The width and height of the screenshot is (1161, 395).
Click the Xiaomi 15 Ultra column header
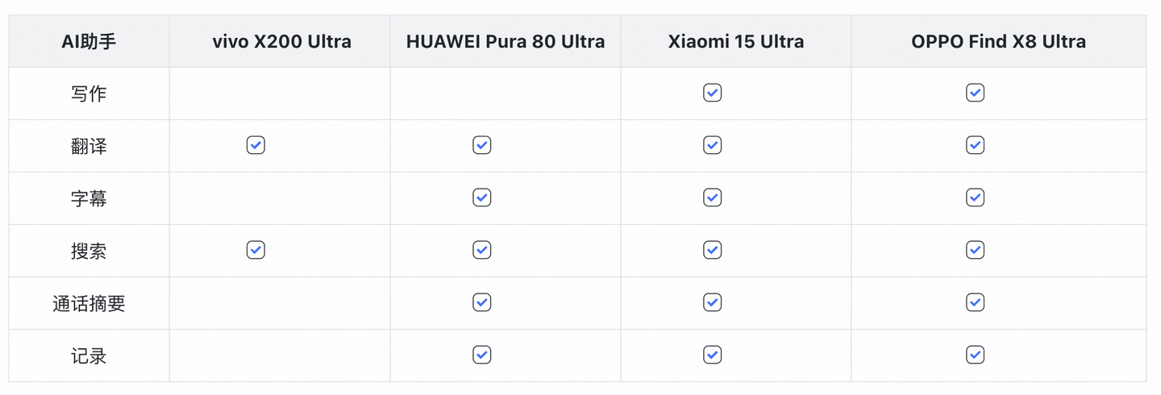click(735, 41)
